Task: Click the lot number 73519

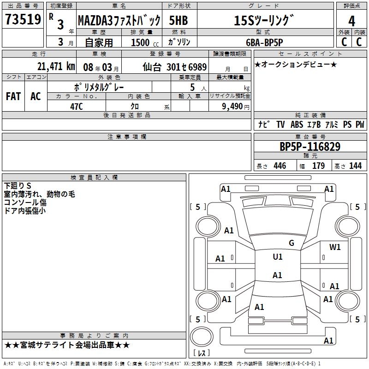Action: pyautogui.click(x=23, y=20)
